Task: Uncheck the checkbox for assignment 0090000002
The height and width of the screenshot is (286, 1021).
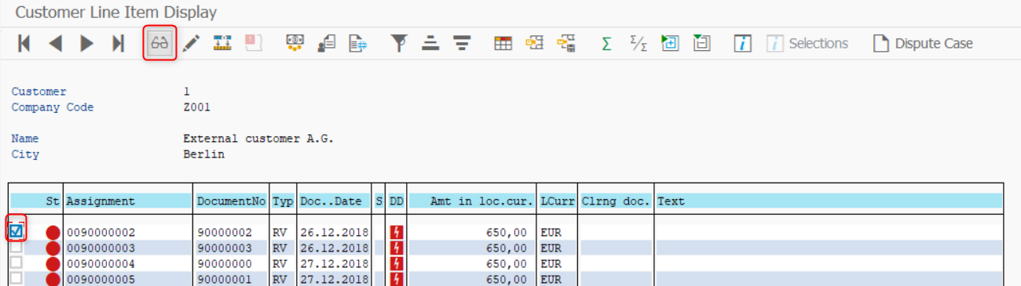Action: (16, 231)
